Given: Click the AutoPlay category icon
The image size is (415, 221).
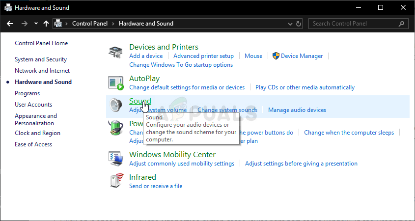Looking at the screenshot, I should 115,83.
